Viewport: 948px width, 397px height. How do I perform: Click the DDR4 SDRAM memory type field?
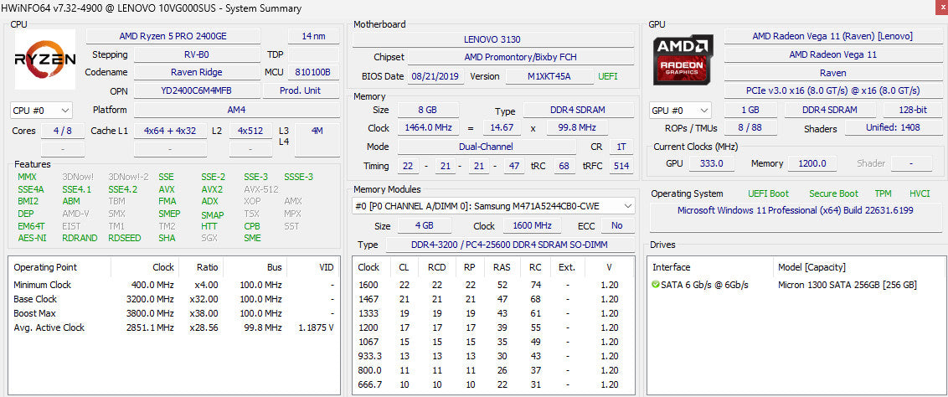point(579,110)
